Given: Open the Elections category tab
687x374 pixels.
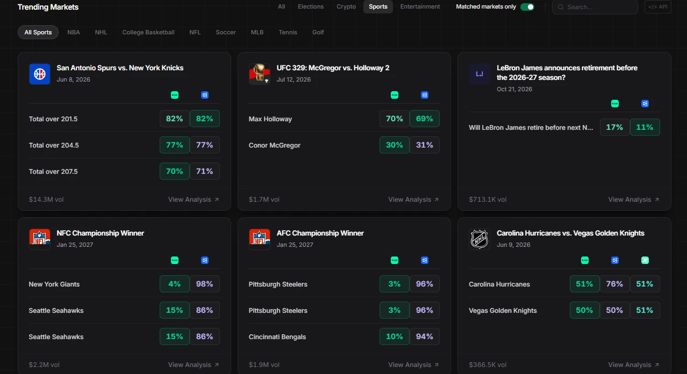Looking at the screenshot, I should point(311,6).
